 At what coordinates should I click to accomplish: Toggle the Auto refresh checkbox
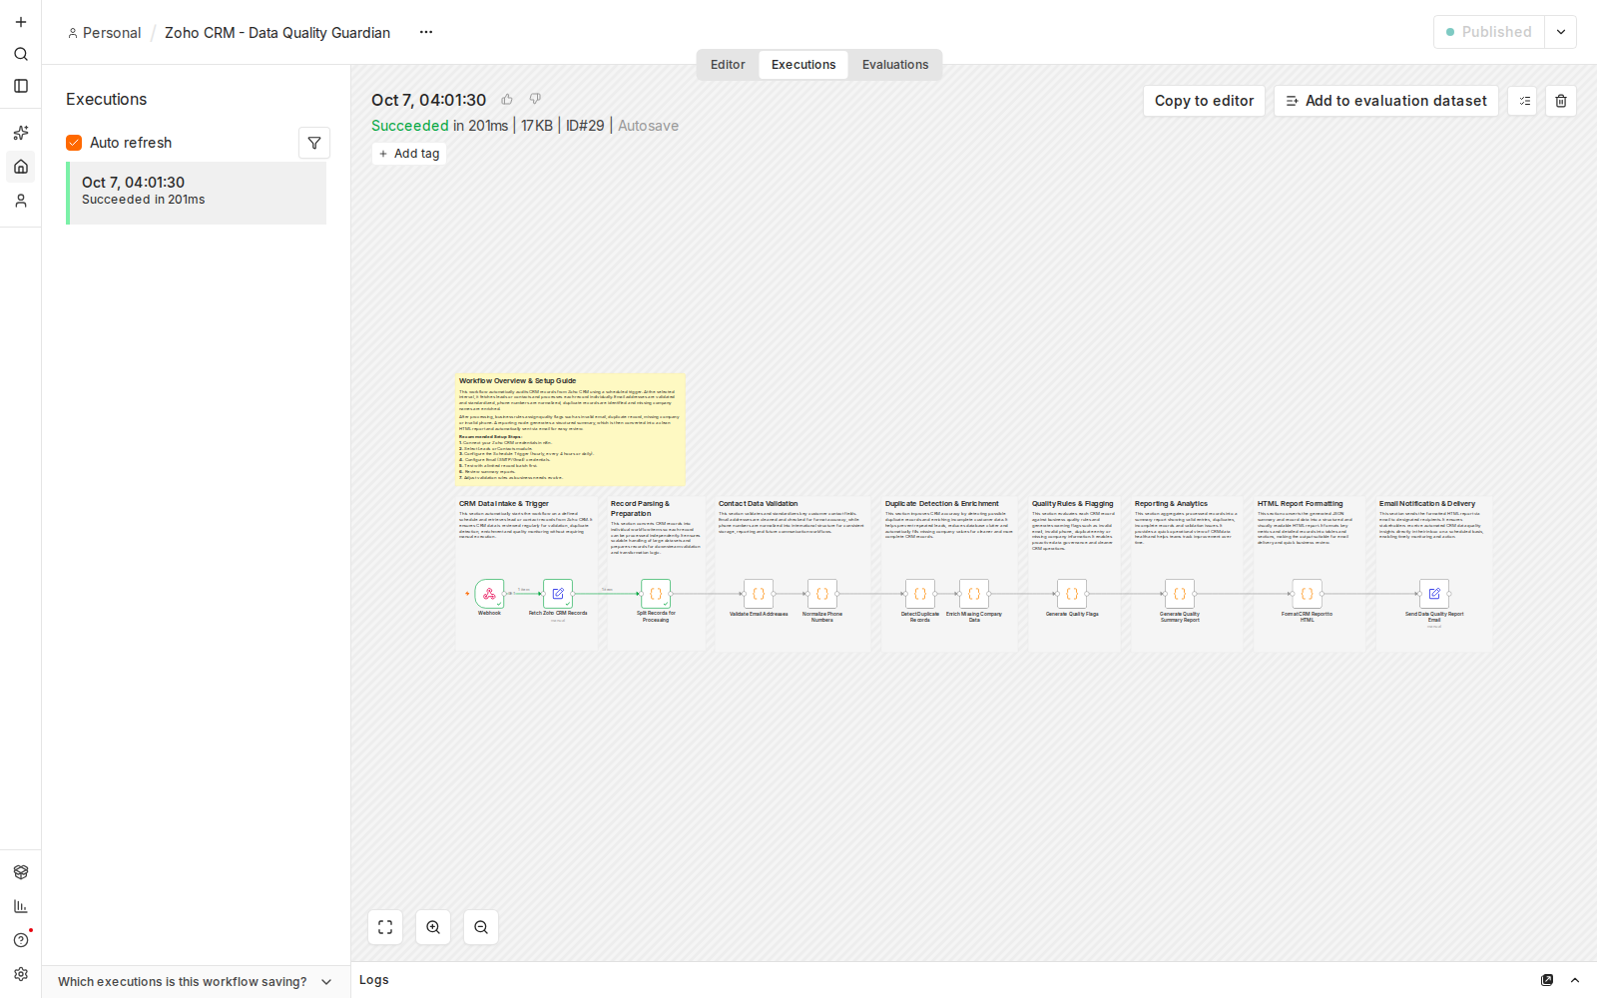point(74,143)
